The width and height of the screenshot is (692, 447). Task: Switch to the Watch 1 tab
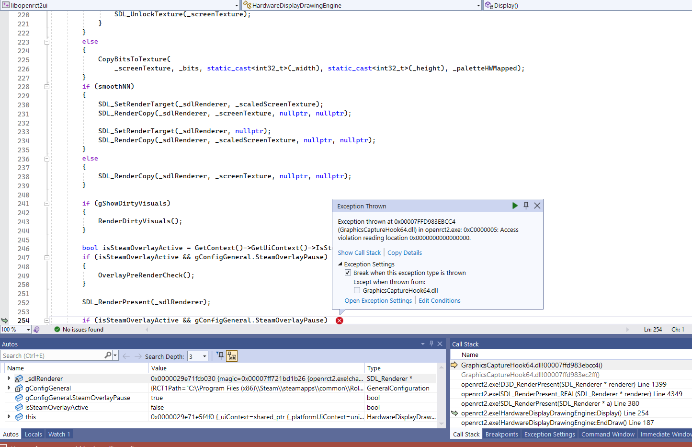point(58,434)
